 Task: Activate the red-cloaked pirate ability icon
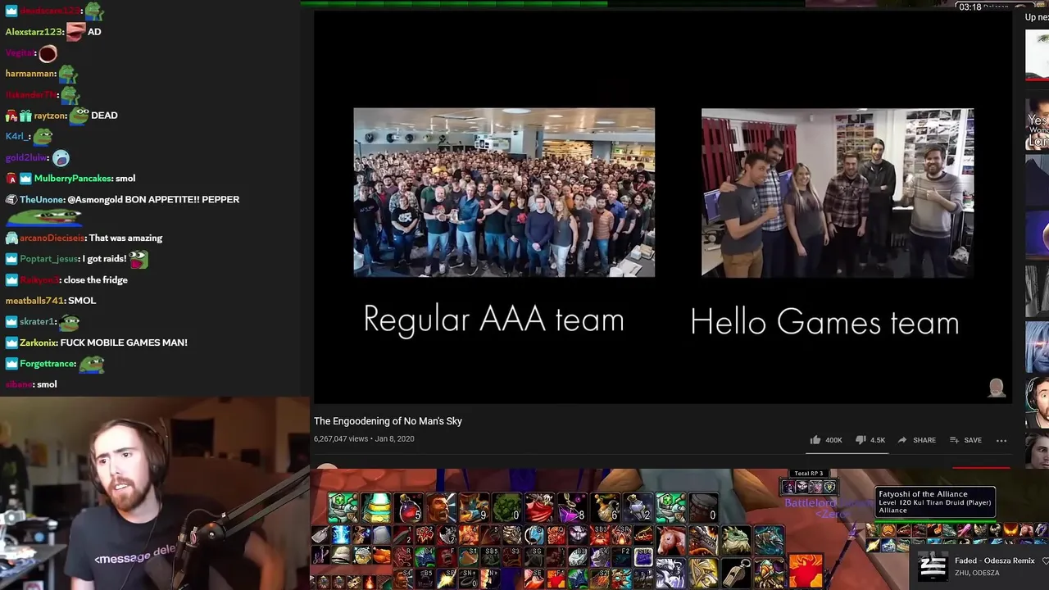(539, 508)
